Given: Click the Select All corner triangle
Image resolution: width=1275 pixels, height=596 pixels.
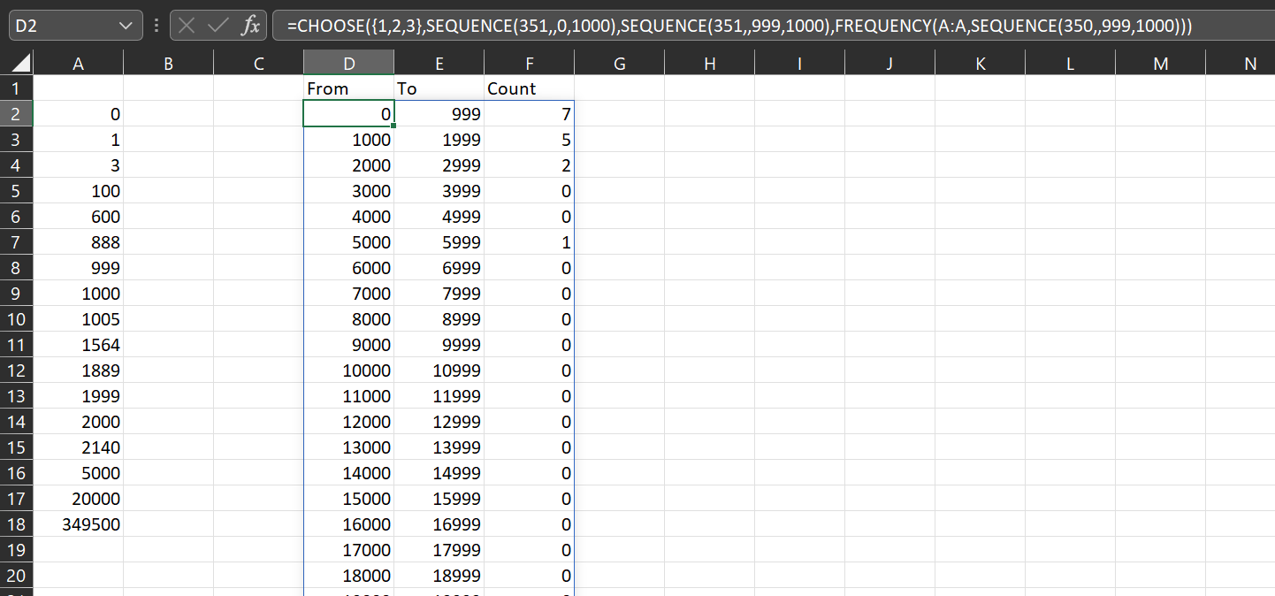Looking at the screenshot, I should 20,63.
